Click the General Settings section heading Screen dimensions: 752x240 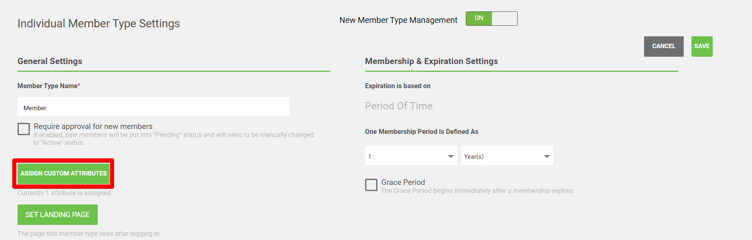click(50, 61)
